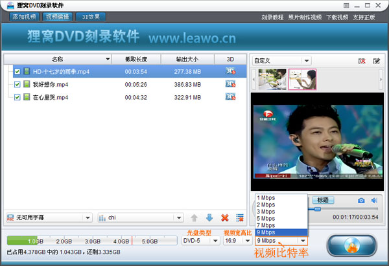Open the 视频编辑 video edit button
Viewport: 389px width, 266px height.
coord(57,17)
